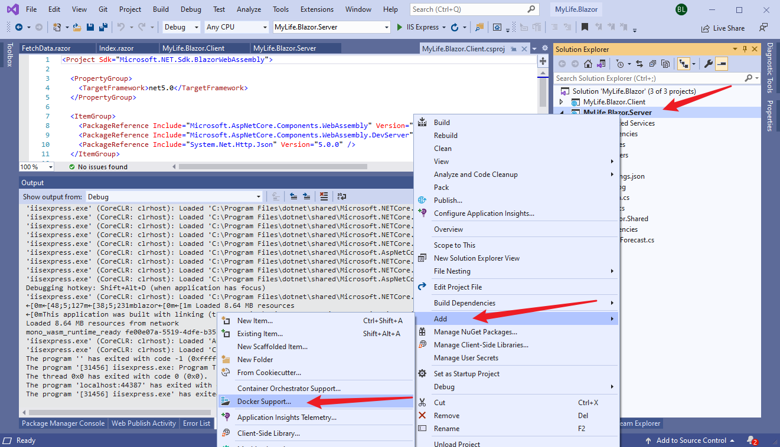Click the Save All toolbar icon
This screenshot has width=780, height=447.
click(x=103, y=27)
